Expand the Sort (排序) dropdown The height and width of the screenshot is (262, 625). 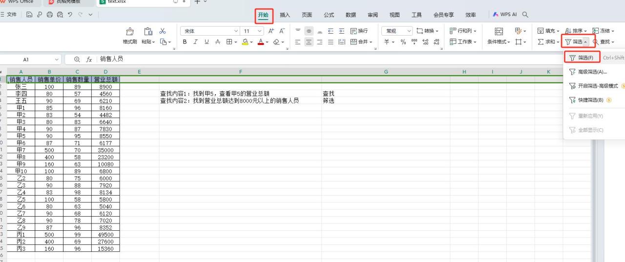click(x=585, y=31)
